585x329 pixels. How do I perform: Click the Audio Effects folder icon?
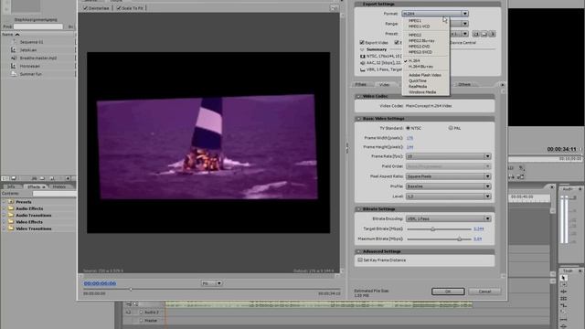(x=11, y=208)
